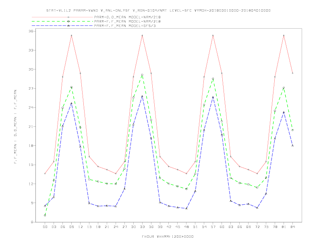Click x-axis tick label 60
The image size is (319, 247).
click(x=222, y=227)
